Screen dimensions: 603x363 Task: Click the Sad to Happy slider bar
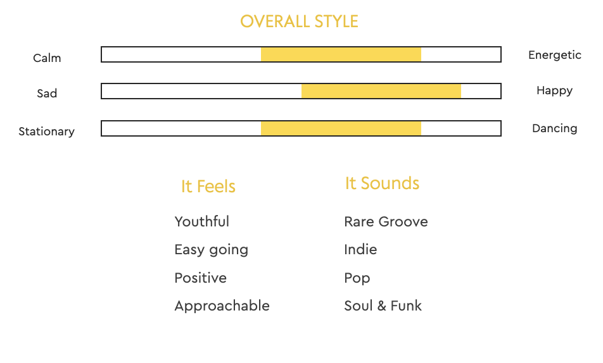(x=301, y=91)
